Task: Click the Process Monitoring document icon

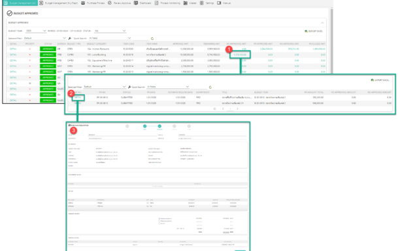Action: [x=156, y=3]
